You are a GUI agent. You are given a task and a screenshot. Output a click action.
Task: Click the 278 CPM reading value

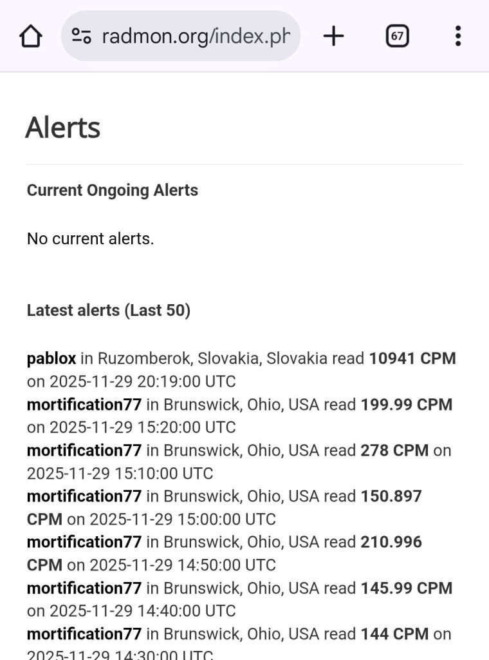(x=394, y=451)
